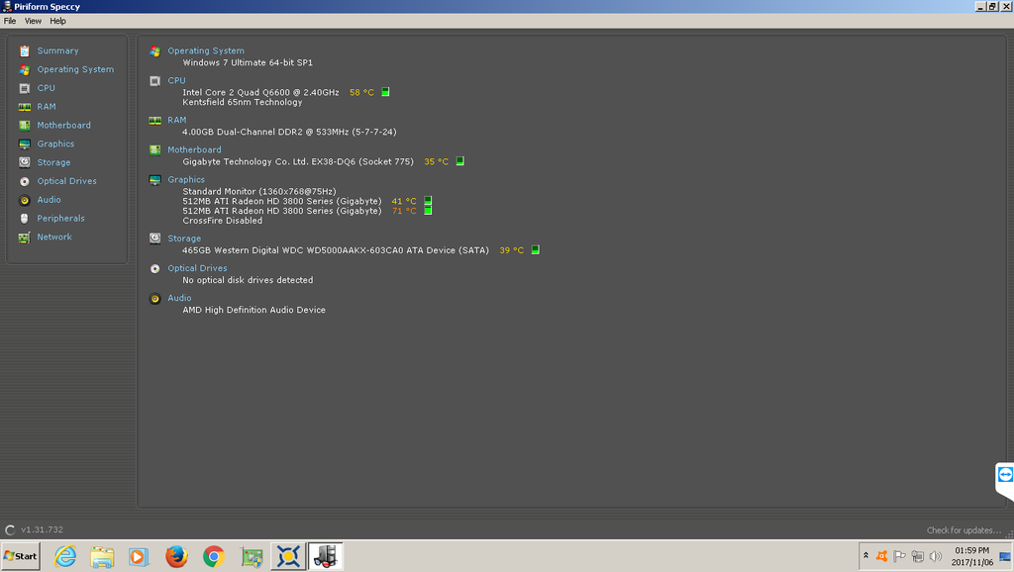Click the Operating System heading link
1014x572 pixels.
click(x=206, y=50)
